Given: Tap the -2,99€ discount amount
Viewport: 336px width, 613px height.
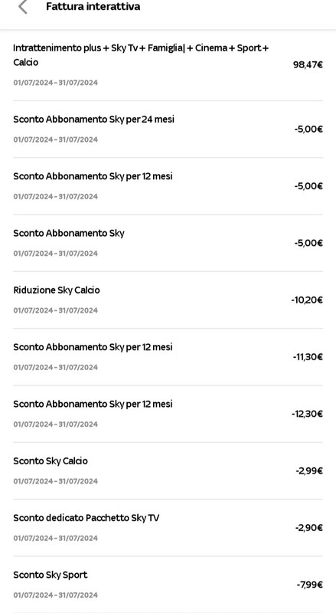Looking at the screenshot, I should coord(309,471).
